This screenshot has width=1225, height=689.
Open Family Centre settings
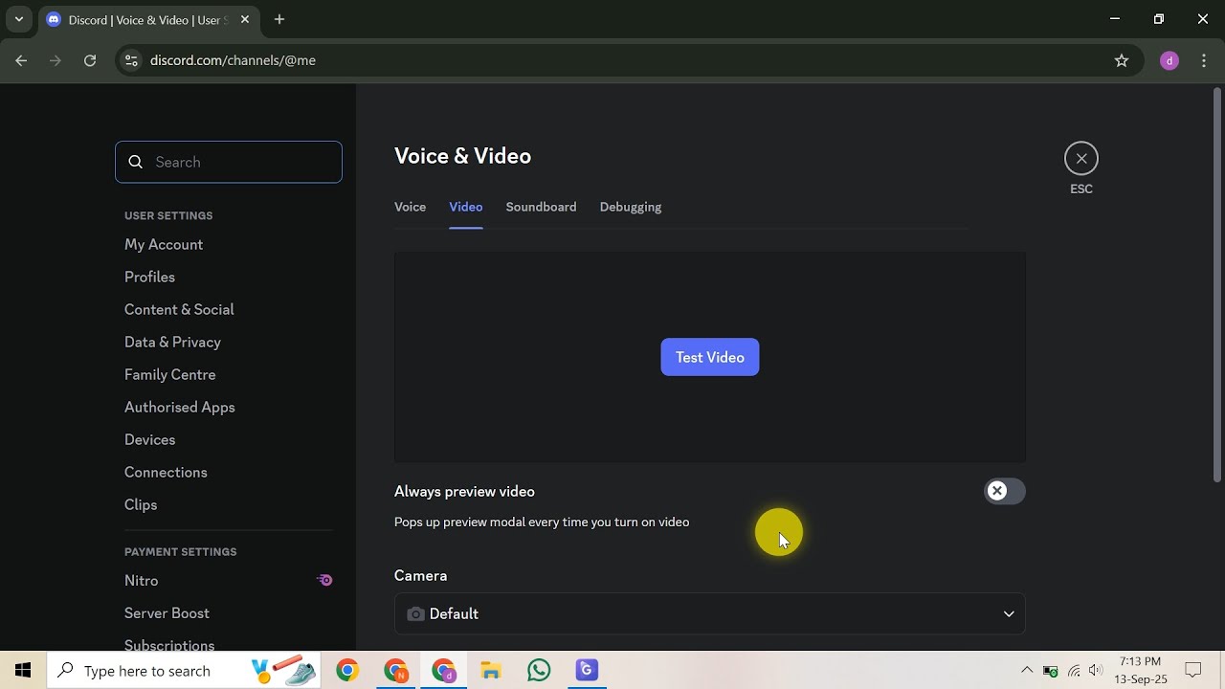tap(170, 375)
